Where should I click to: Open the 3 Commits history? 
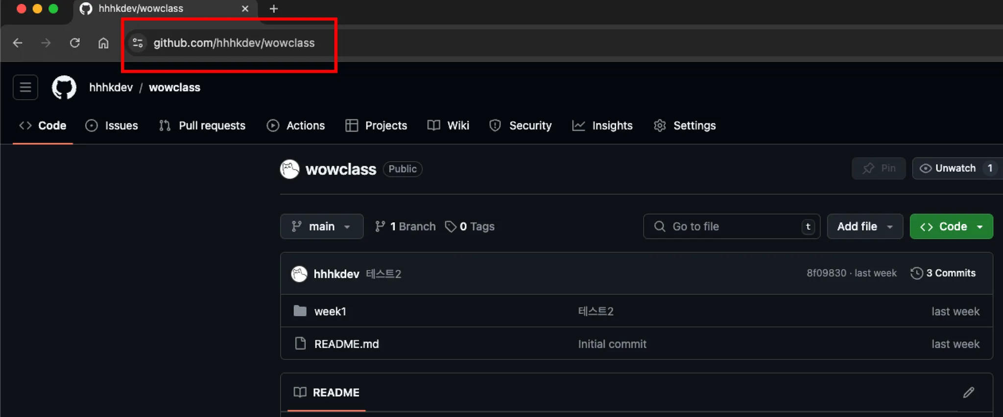coord(943,273)
